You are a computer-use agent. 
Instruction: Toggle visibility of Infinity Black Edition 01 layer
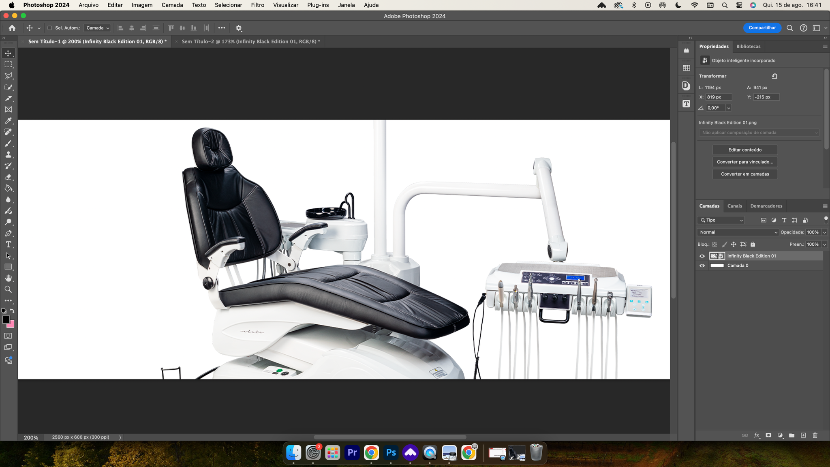click(x=702, y=256)
